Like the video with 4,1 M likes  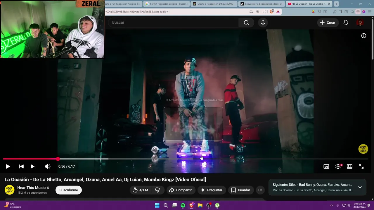pos(141,190)
